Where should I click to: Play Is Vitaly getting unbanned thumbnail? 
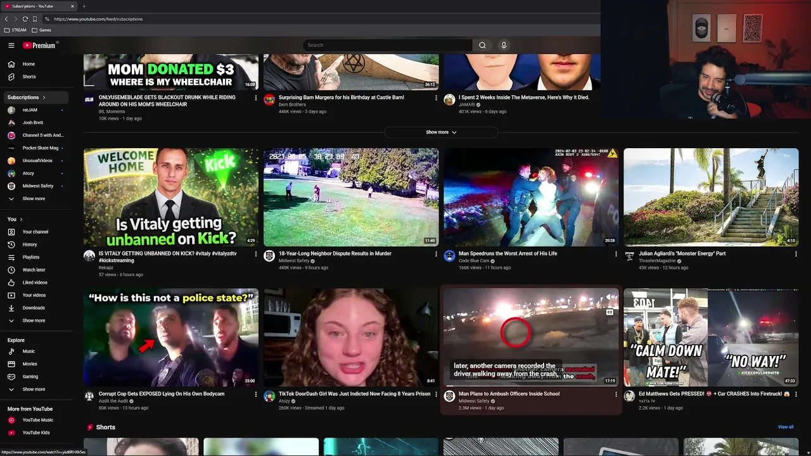tap(171, 197)
